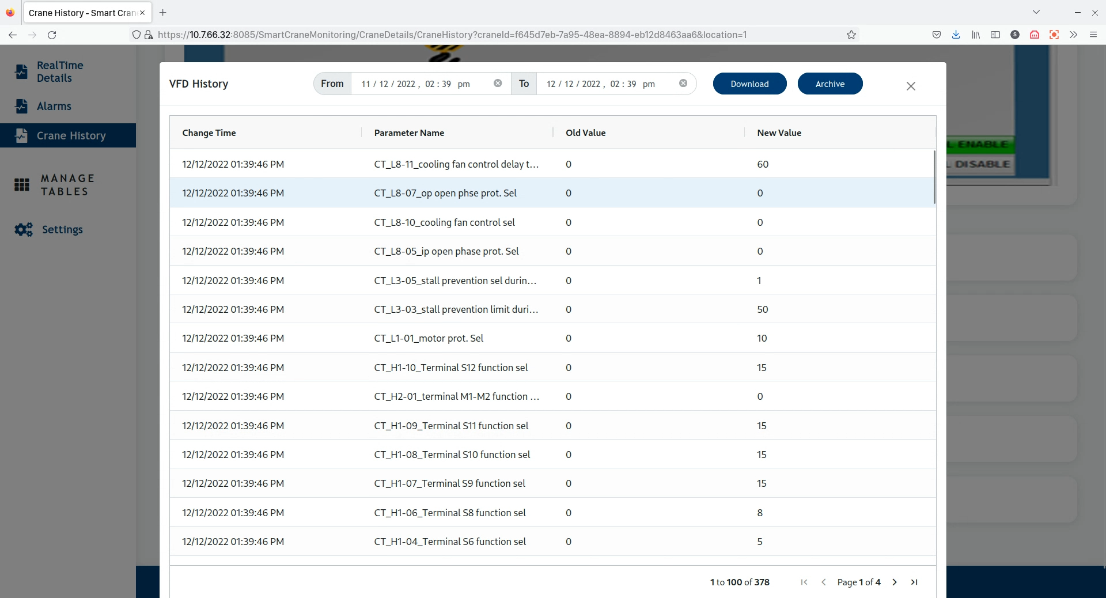
Task: Jump to last page of results
Action: 914,582
